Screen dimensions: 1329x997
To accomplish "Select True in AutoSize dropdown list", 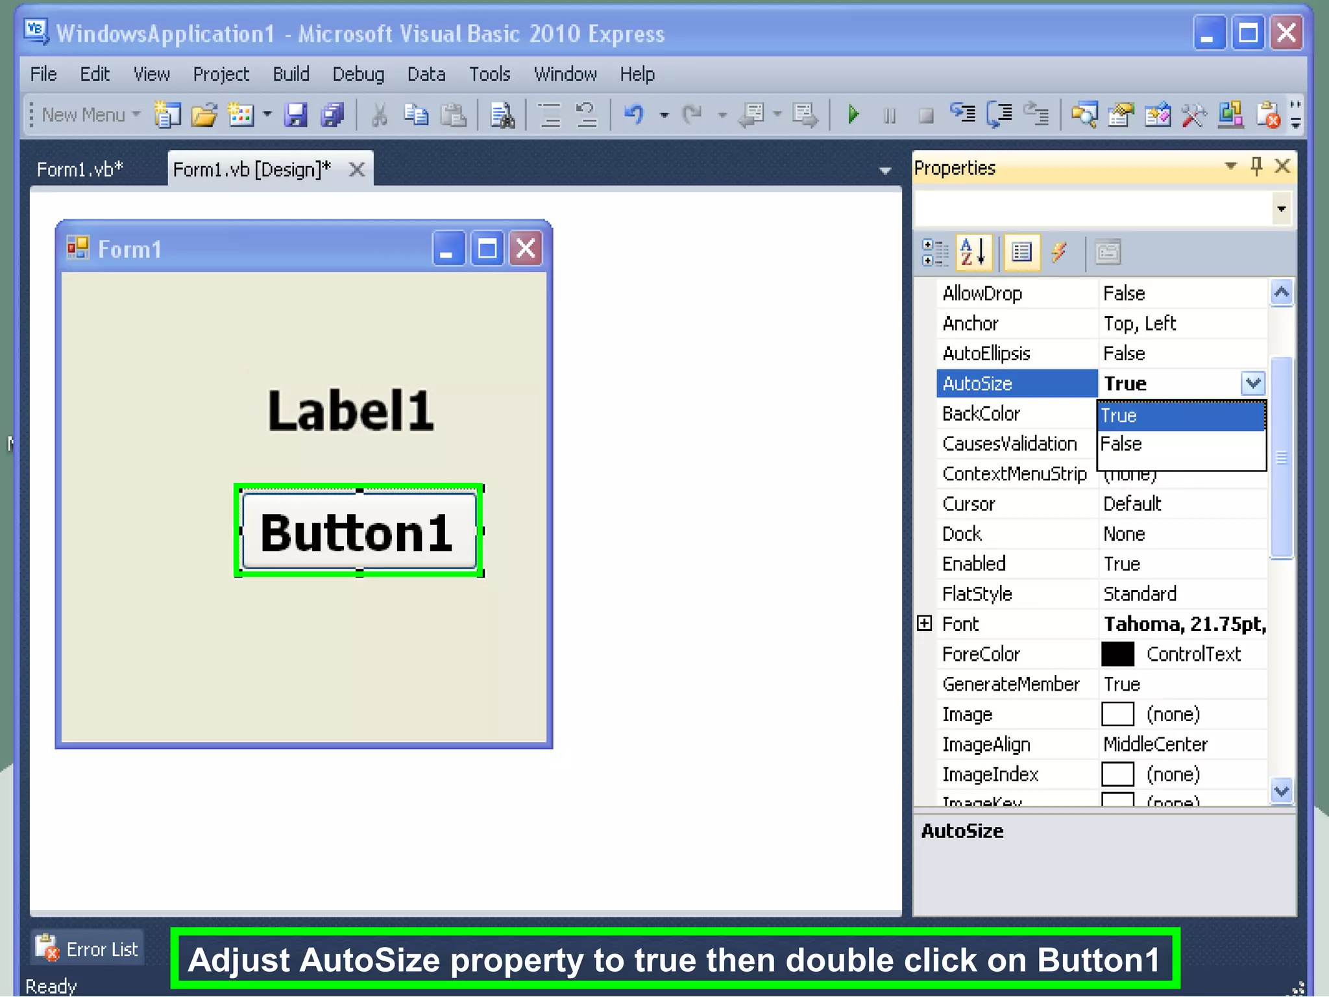I will click(1181, 415).
